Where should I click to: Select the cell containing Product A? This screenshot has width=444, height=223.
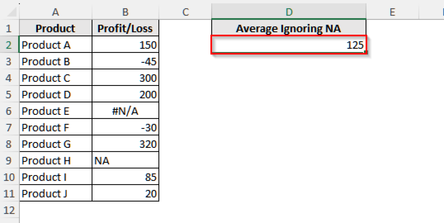click(55, 45)
